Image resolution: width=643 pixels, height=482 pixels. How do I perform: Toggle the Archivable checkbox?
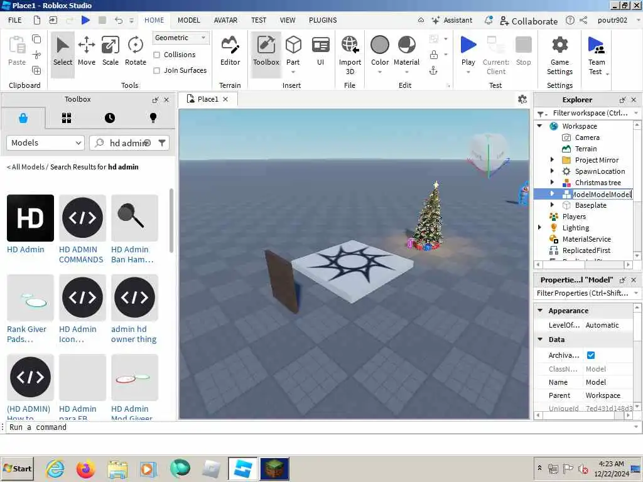click(591, 355)
